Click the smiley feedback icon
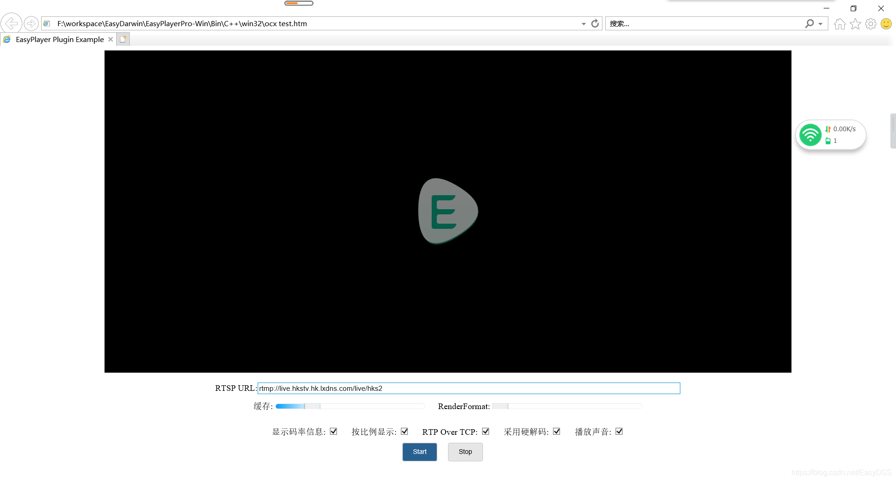This screenshot has width=896, height=481. point(886,24)
